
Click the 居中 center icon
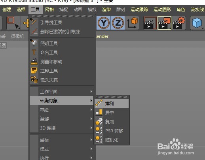coord(99,112)
